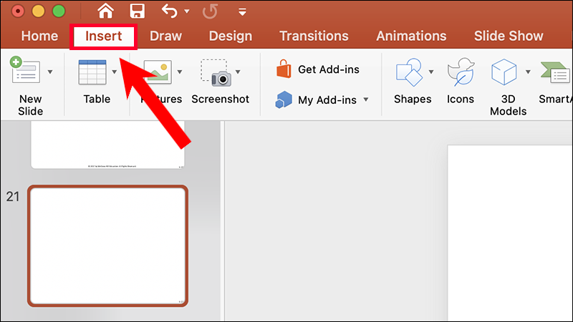This screenshot has width=573, height=322.
Task: Insert a Table using the grid icon
Action: point(92,72)
